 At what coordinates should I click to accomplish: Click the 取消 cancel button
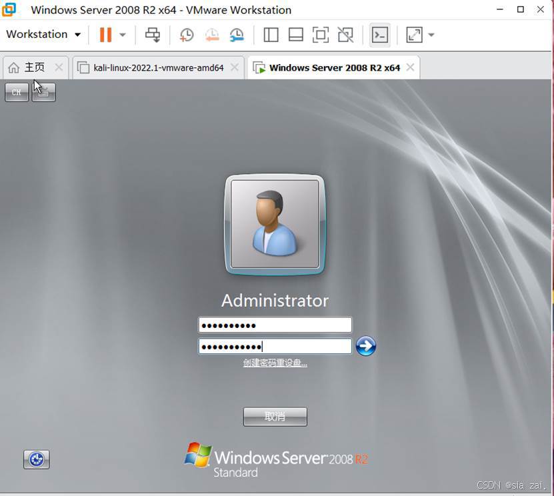point(275,416)
